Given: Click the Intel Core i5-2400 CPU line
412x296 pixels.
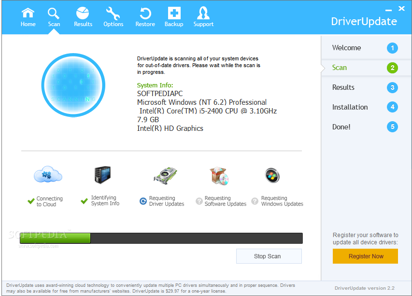Looking at the screenshot, I should (208, 111).
